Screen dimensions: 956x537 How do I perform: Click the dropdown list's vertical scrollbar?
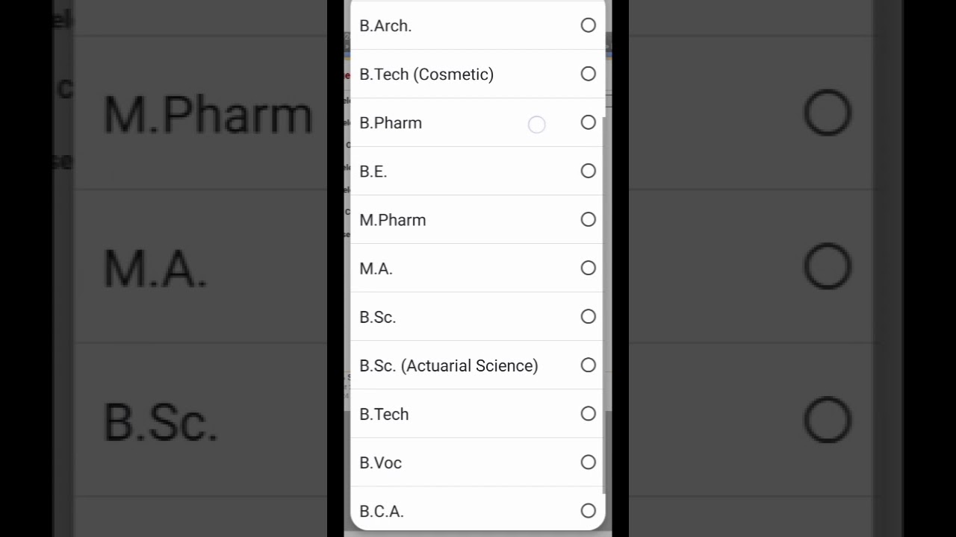pyautogui.click(x=604, y=298)
